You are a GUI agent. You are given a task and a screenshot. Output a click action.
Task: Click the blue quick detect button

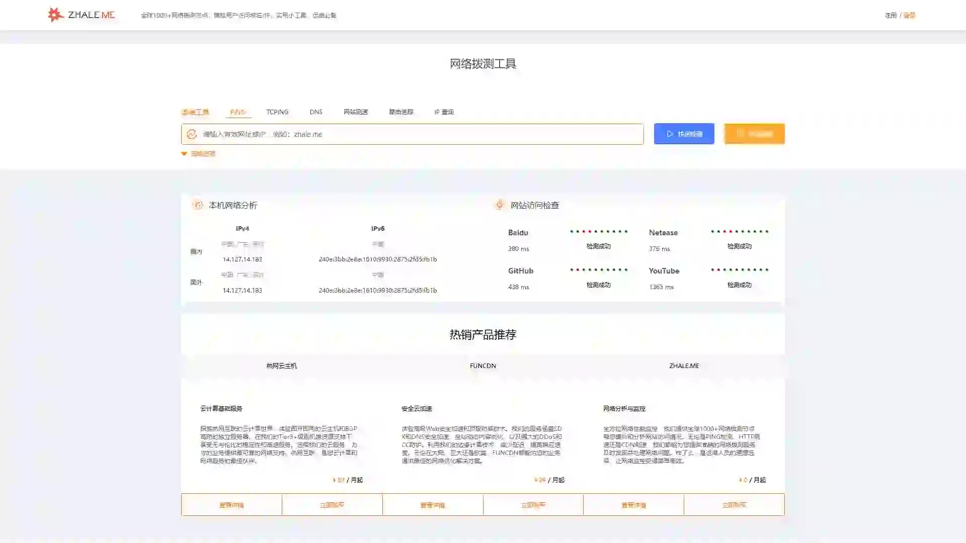(x=684, y=134)
